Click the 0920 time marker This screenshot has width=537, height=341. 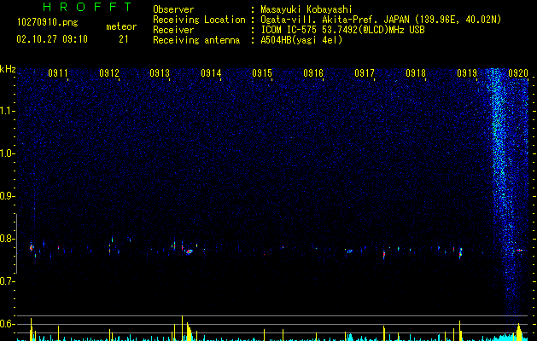pos(518,73)
